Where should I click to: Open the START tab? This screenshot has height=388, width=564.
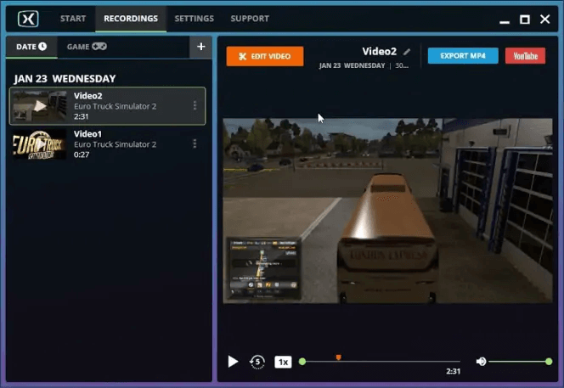[x=73, y=19]
